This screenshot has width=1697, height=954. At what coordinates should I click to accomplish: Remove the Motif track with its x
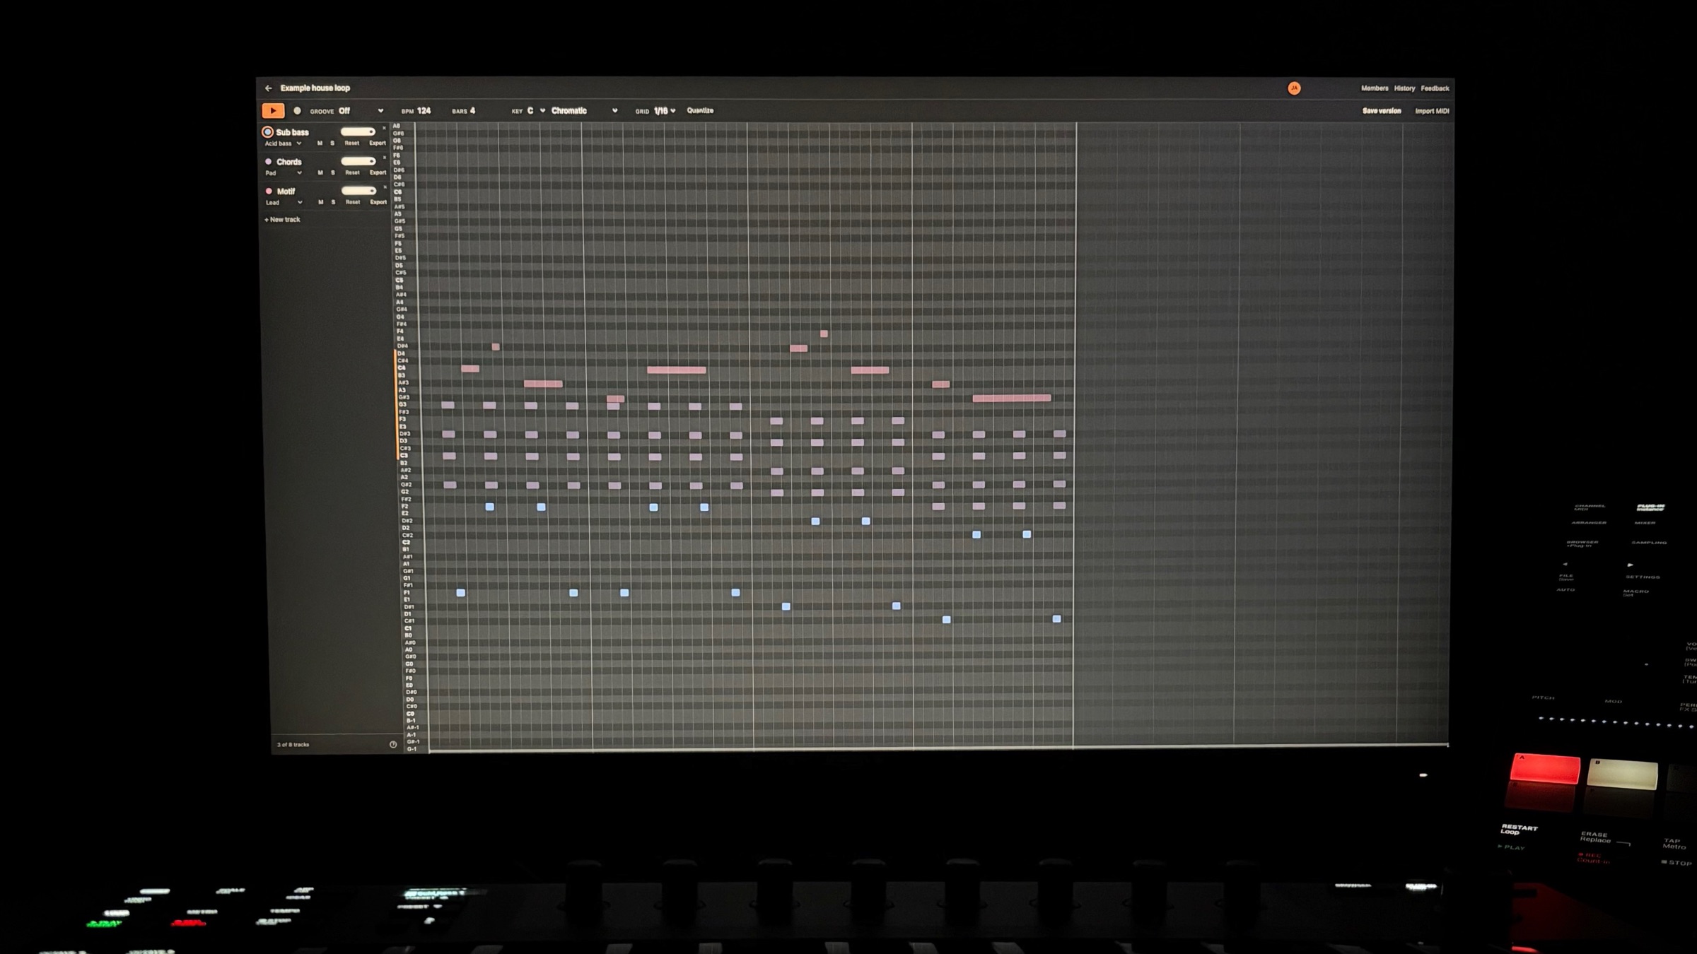(385, 187)
